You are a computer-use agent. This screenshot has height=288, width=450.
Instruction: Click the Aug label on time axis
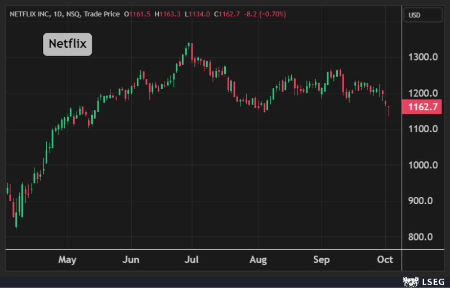pos(258,260)
